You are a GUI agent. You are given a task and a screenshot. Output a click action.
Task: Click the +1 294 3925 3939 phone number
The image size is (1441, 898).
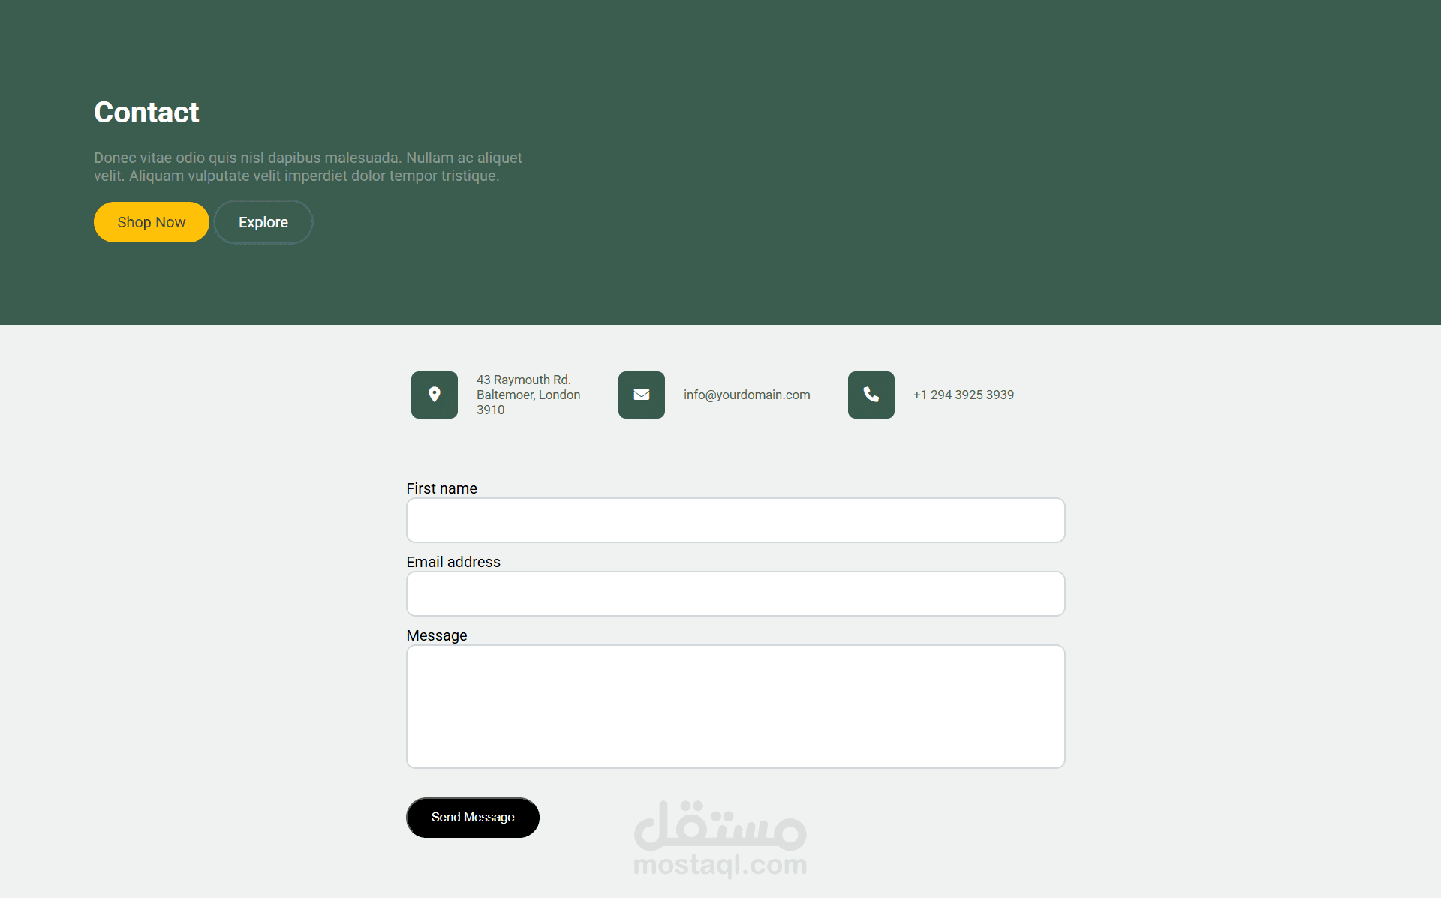(963, 395)
